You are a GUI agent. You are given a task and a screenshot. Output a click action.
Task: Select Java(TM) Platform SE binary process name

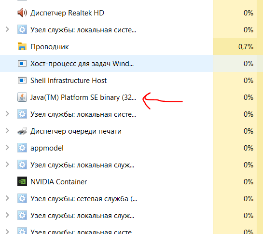(x=83, y=97)
